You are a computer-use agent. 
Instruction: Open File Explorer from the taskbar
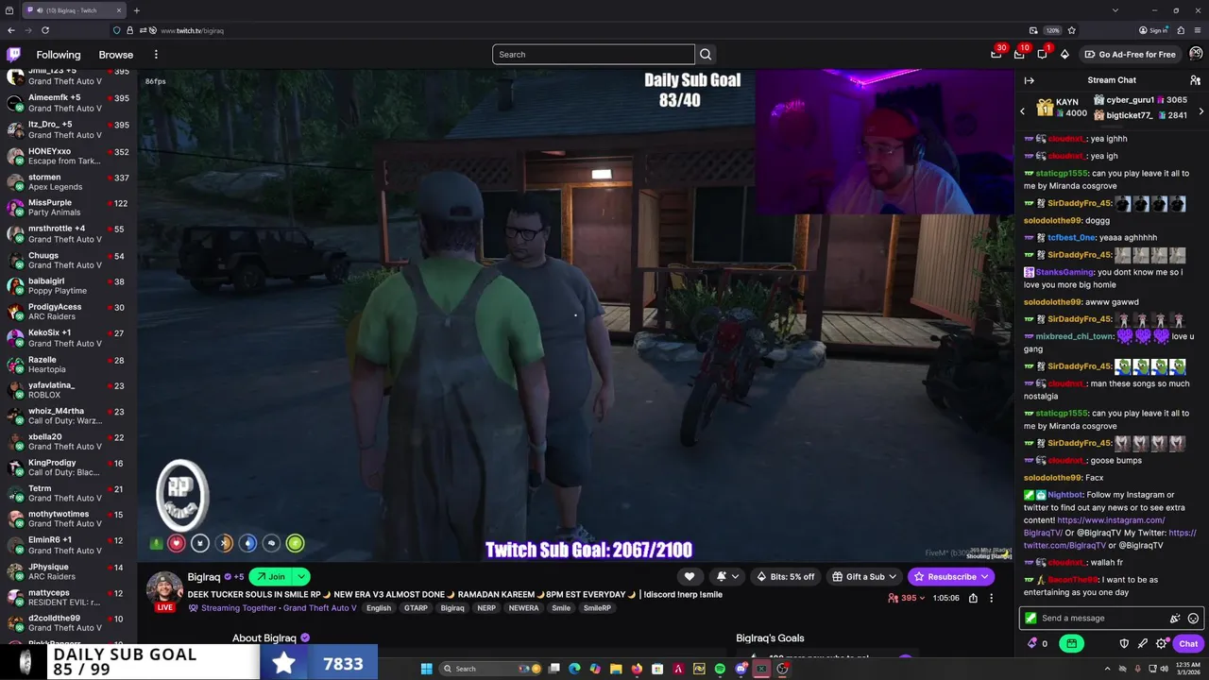click(616, 669)
